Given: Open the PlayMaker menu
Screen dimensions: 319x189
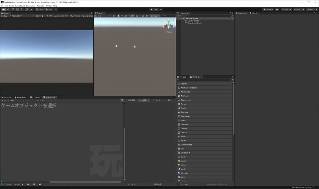Looking at the screenshot, I should pos(40,6).
